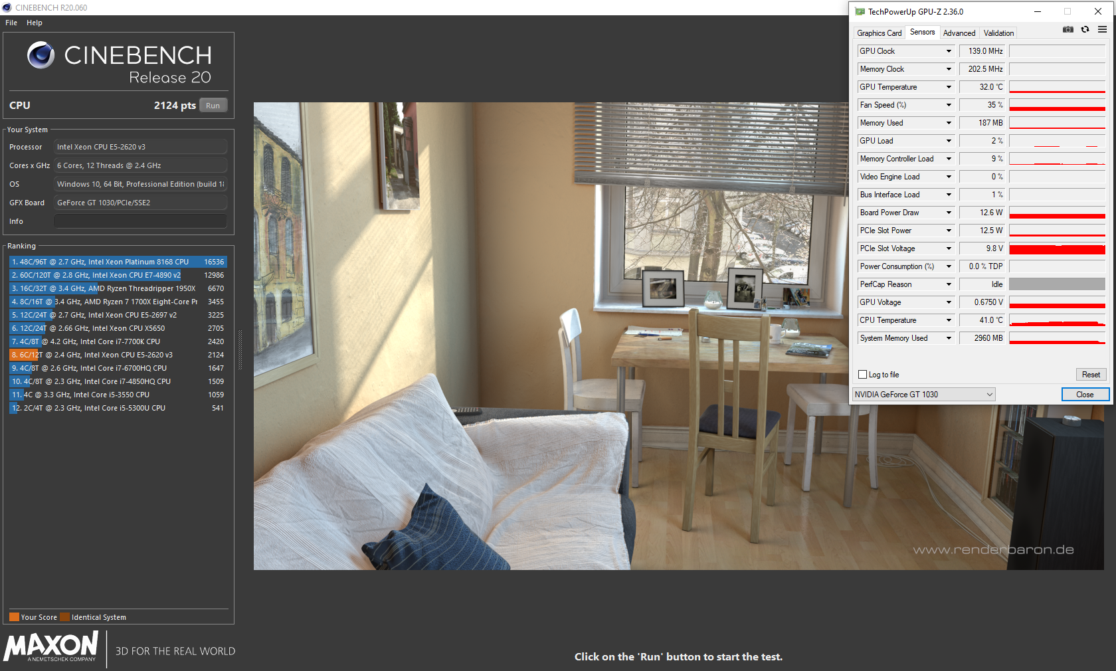This screenshot has width=1116, height=671.
Task: Expand the PerfCap Reason dropdown arrow
Action: pos(949,284)
